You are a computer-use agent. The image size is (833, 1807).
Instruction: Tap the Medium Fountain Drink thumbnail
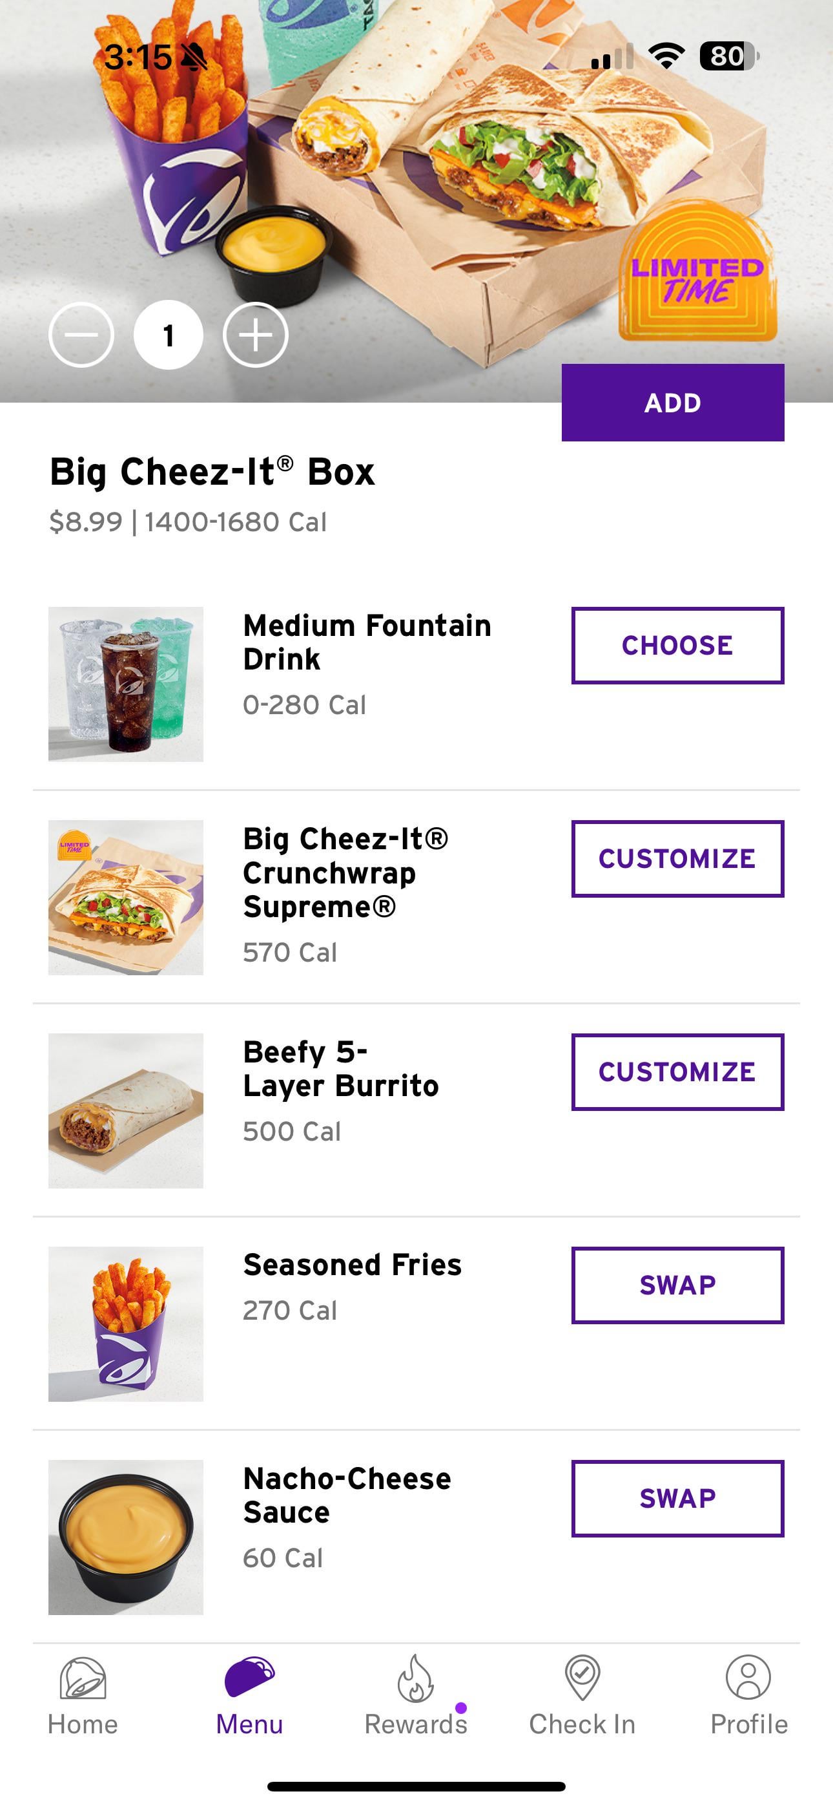pyautogui.click(x=126, y=684)
